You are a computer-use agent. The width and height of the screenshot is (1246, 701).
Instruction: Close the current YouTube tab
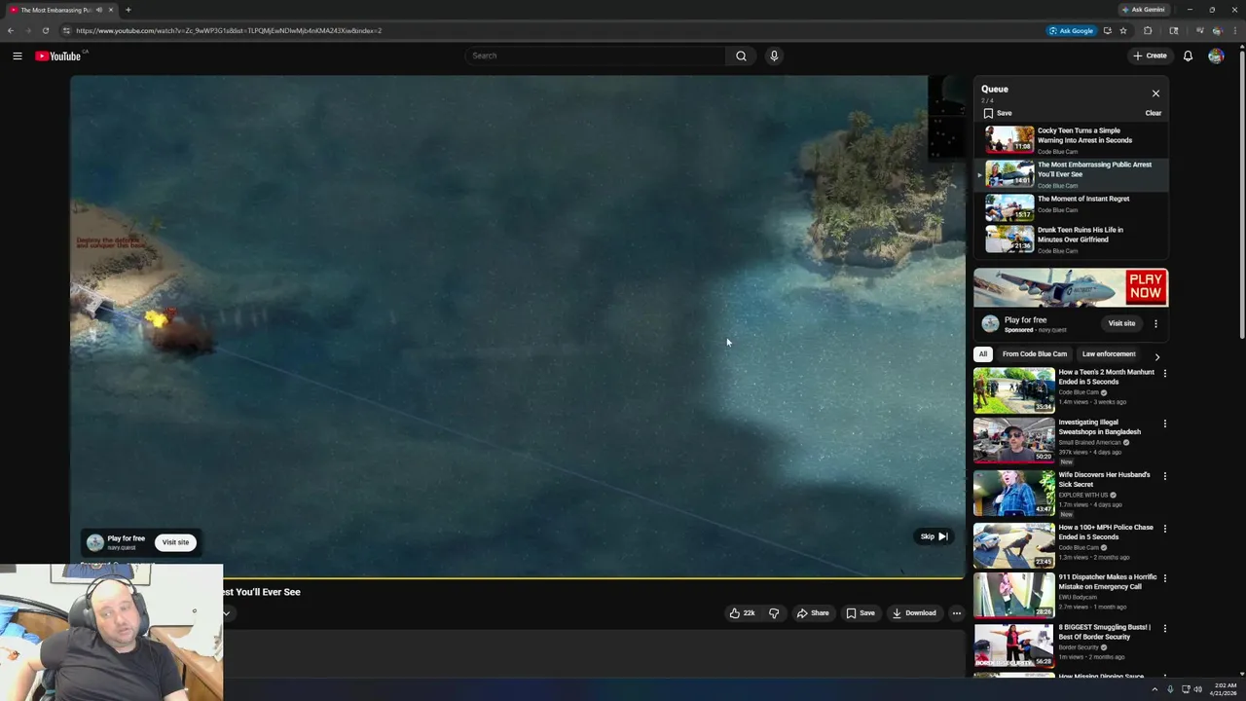pyautogui.click(x=111, y=10)
